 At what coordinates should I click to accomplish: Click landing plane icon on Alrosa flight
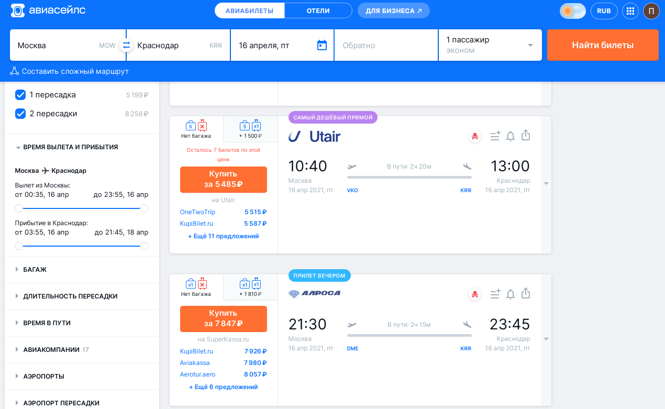click(x=467, y=325)
